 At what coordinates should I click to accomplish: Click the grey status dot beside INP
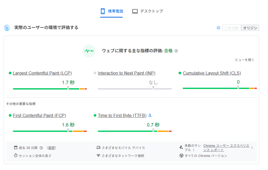(x=95, y=73)
